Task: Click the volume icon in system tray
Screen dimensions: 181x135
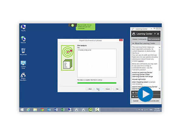Action: coord(147,110)
